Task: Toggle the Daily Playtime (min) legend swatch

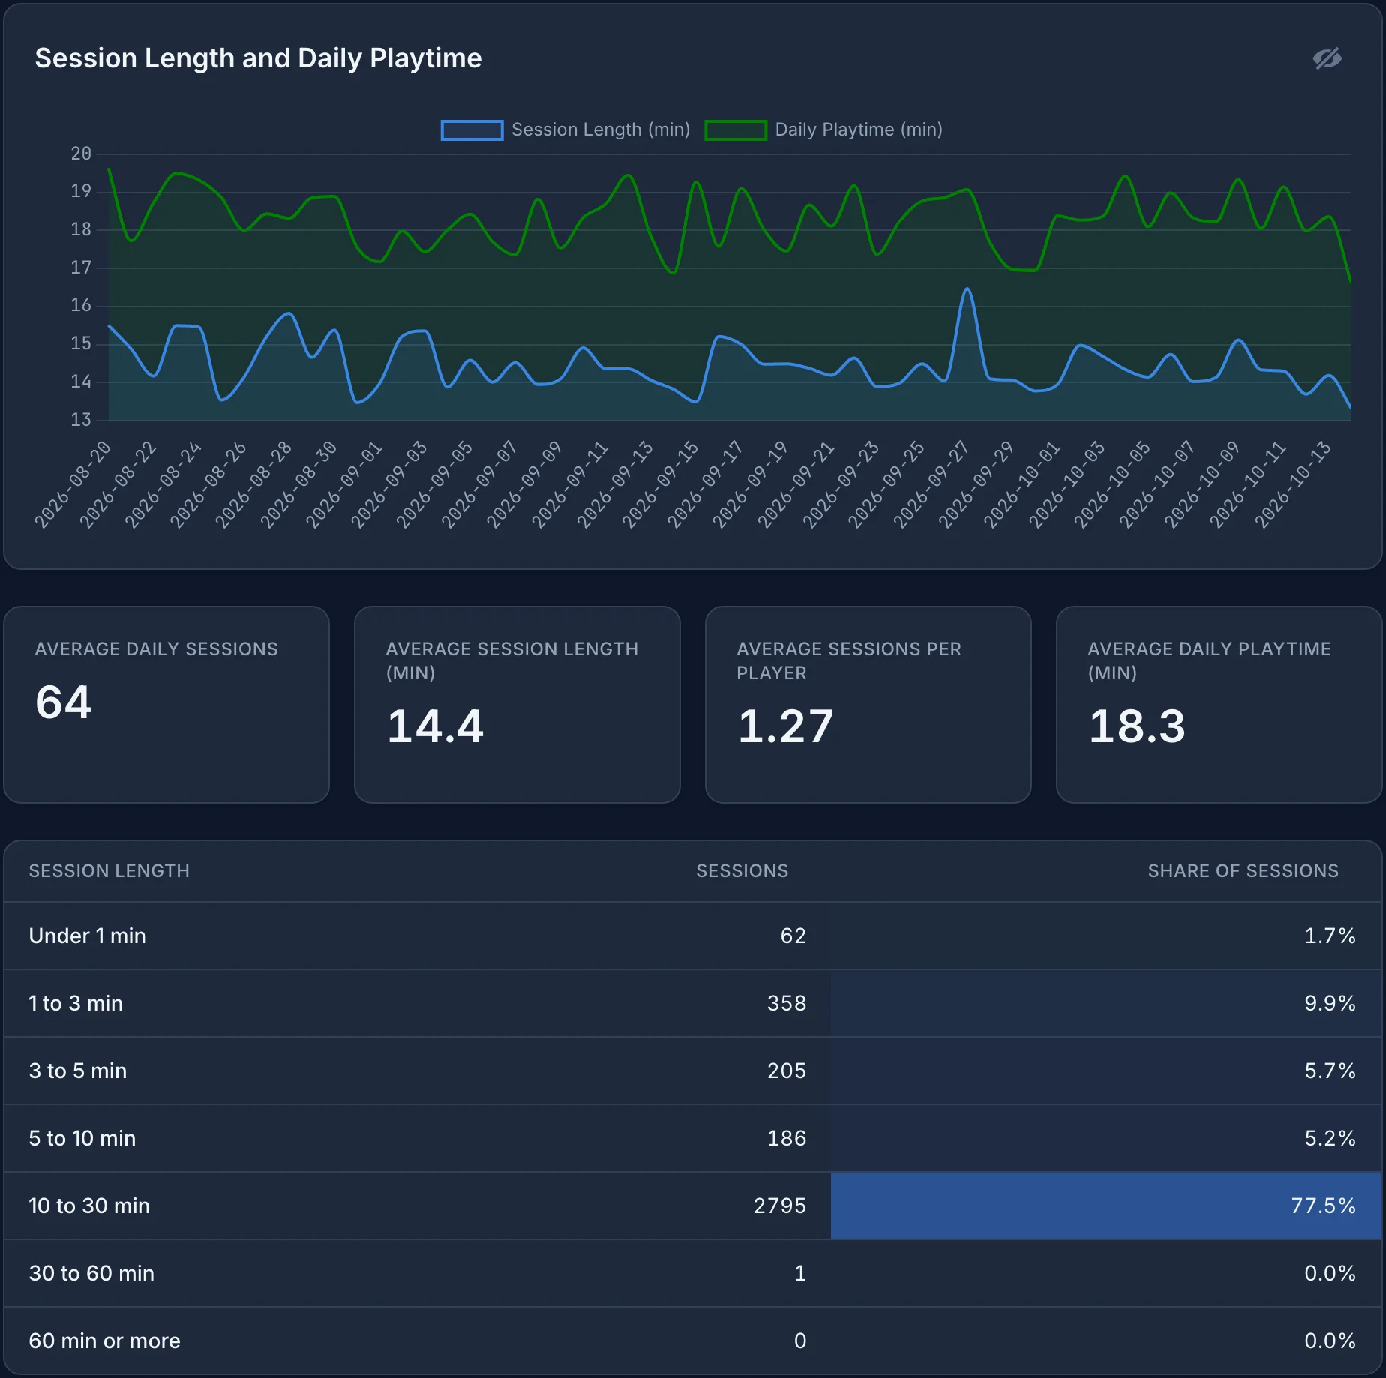Action: (x=736, y=130)
